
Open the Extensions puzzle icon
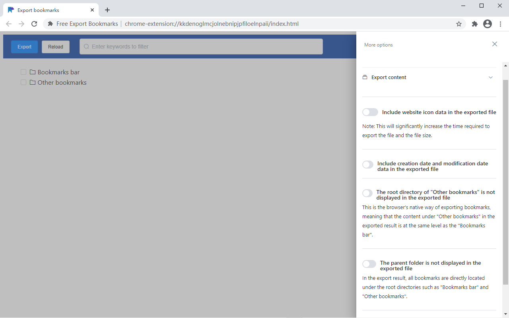pyautogui.click(x=475, y=24)
